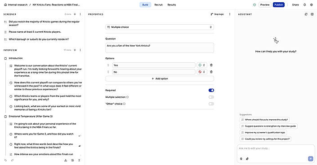The height and width of the screenshot is (165, 317).
Task: Enable the Multiple selection switch
Action: (211, 97)
